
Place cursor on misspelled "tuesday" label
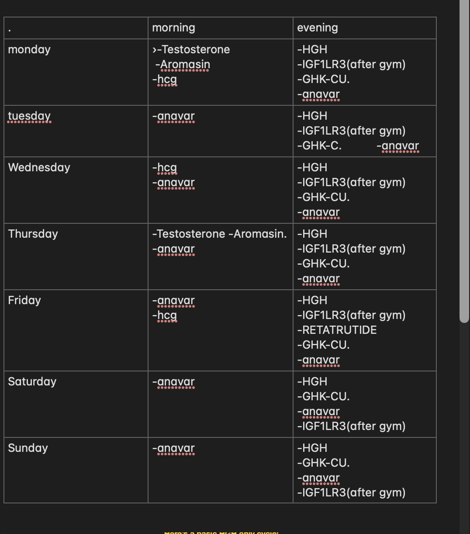coord(29,116)
